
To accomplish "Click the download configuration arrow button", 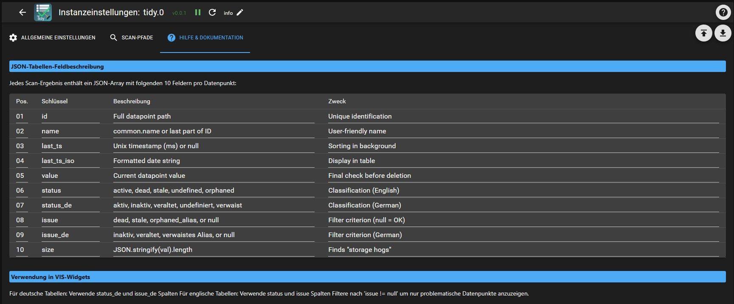I will pyautogui.click(x=723, y=33).
